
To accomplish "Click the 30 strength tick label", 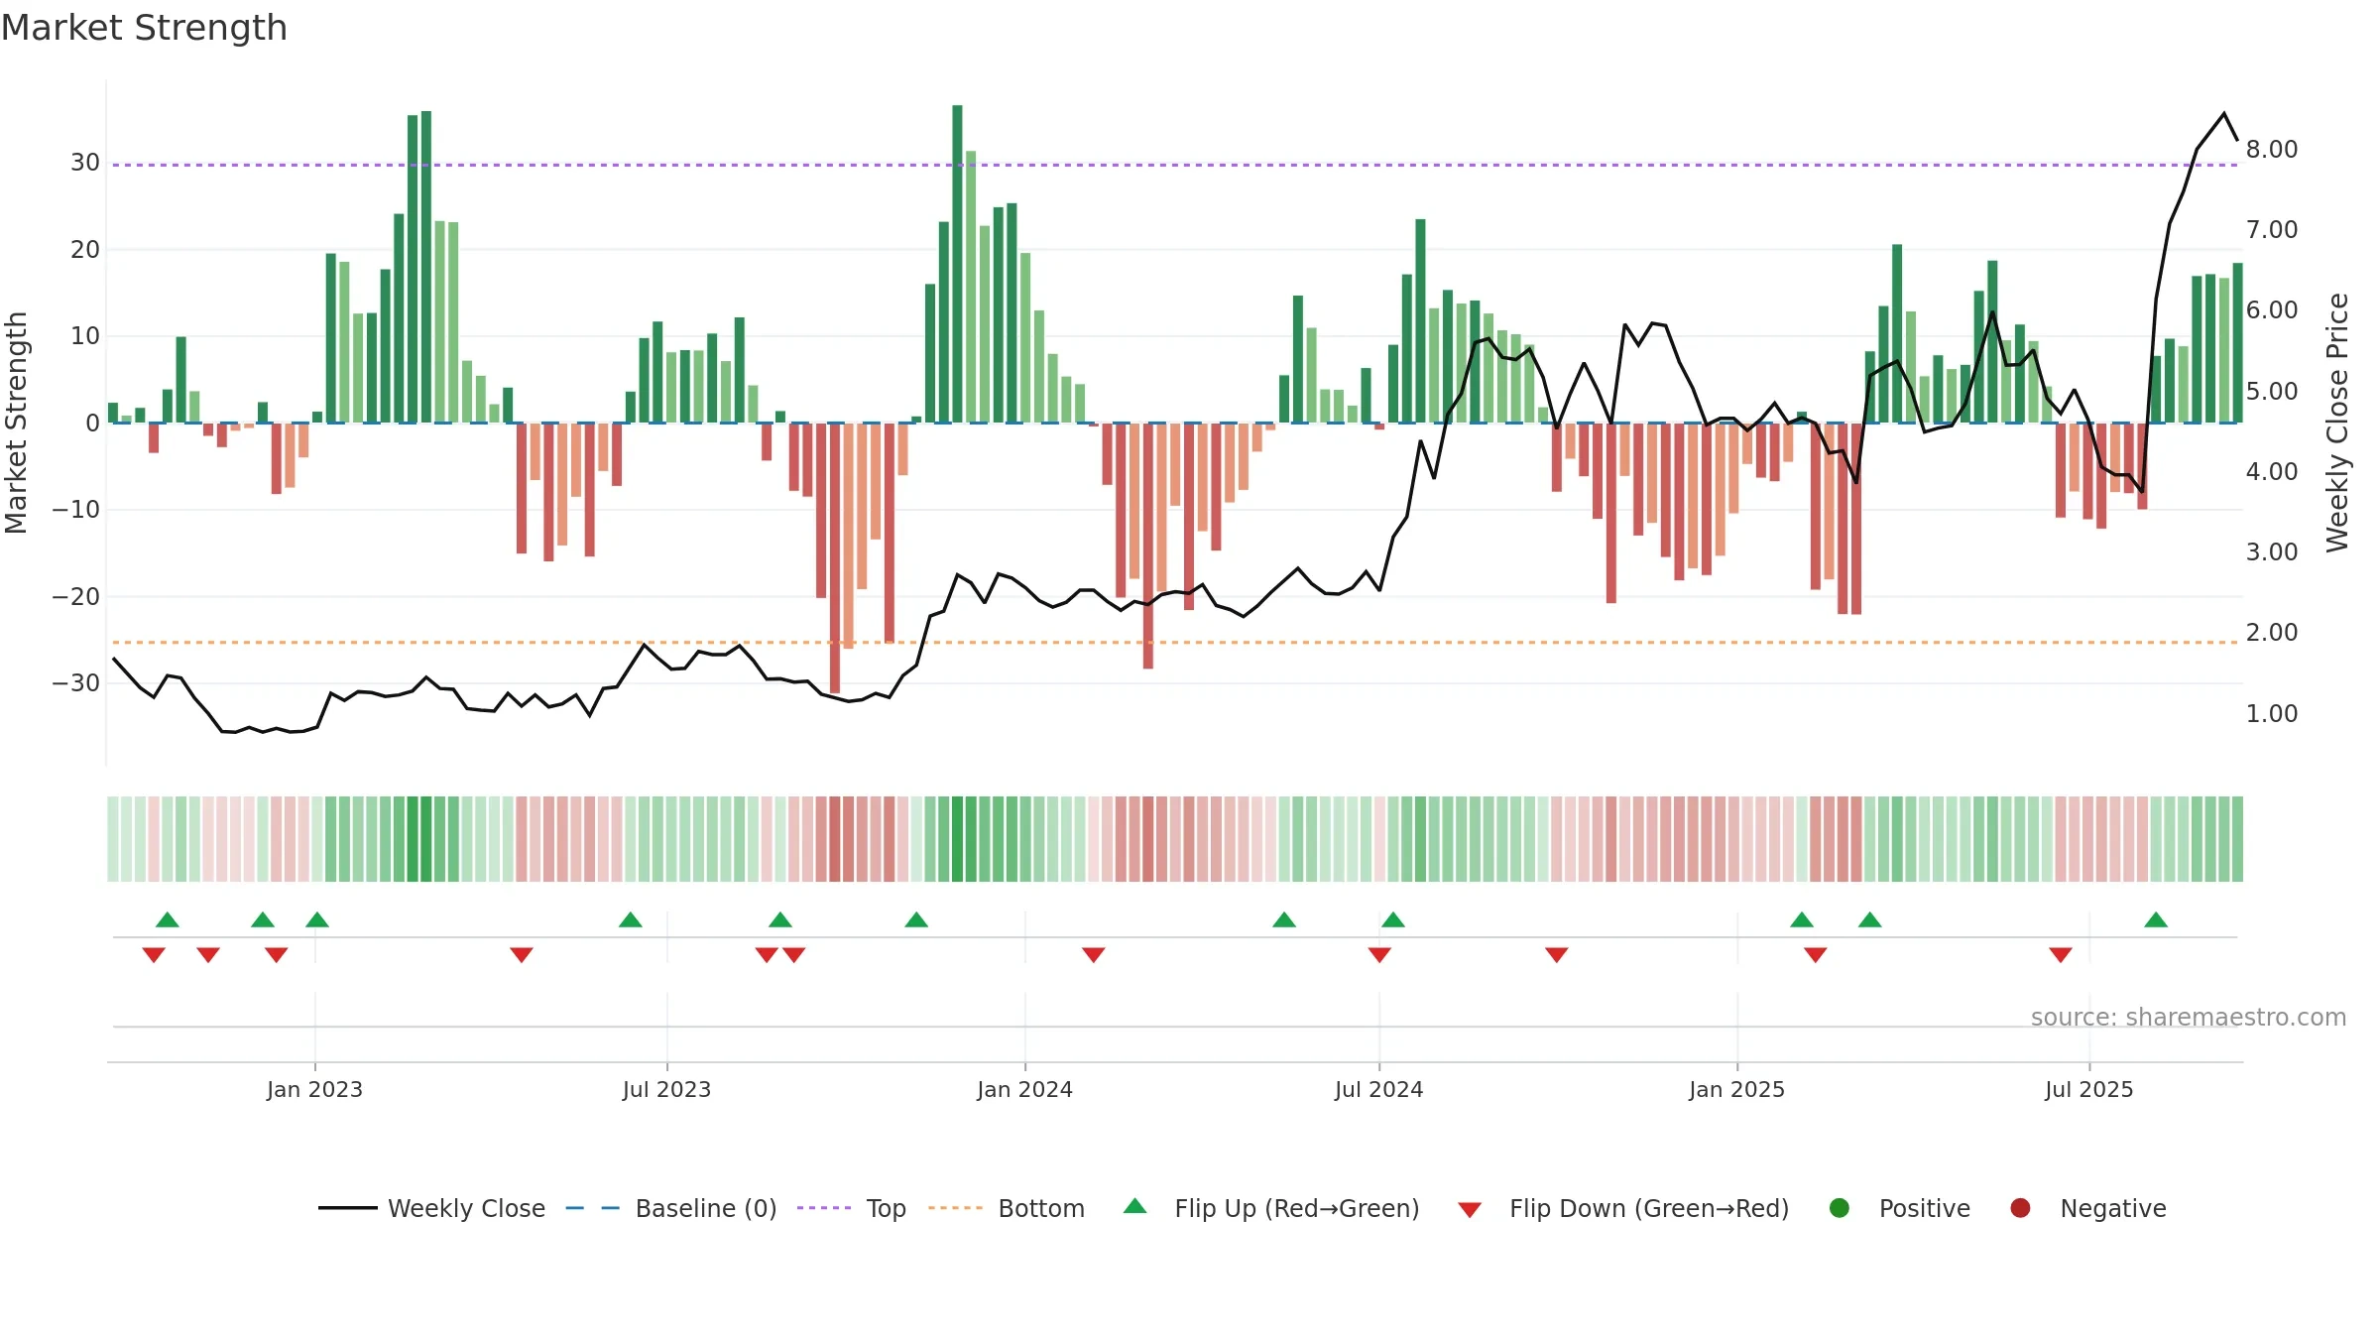I will point(84,162).
